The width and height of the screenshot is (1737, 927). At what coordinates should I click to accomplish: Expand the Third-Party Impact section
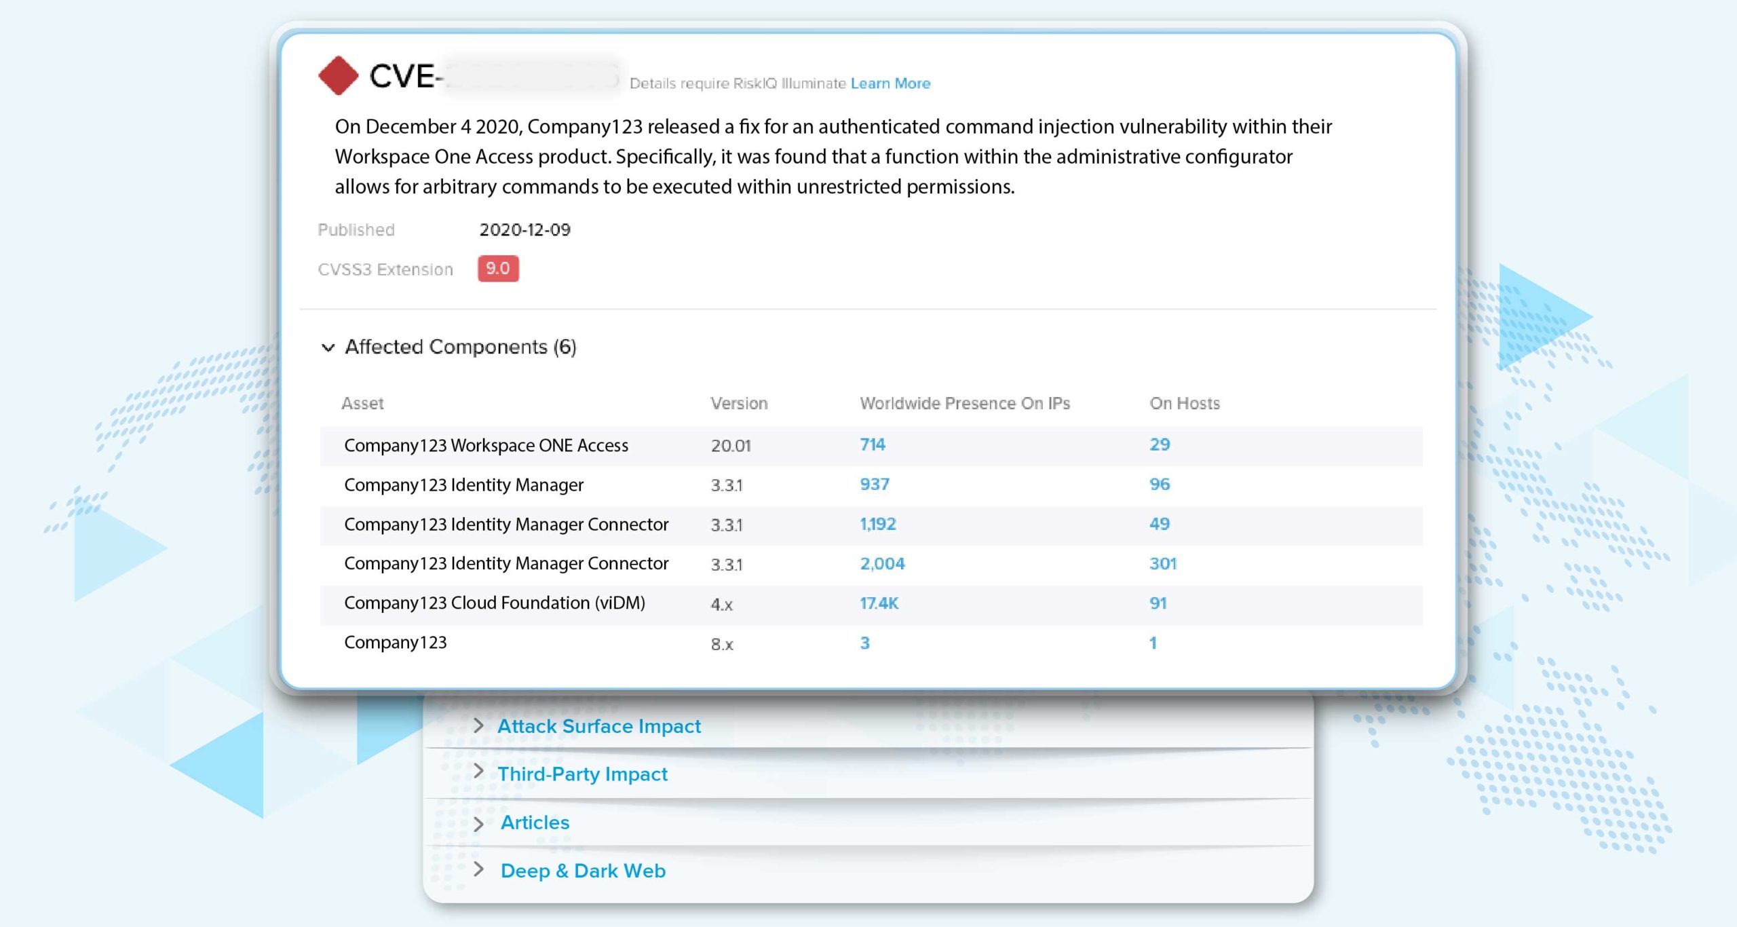[478, 771]
